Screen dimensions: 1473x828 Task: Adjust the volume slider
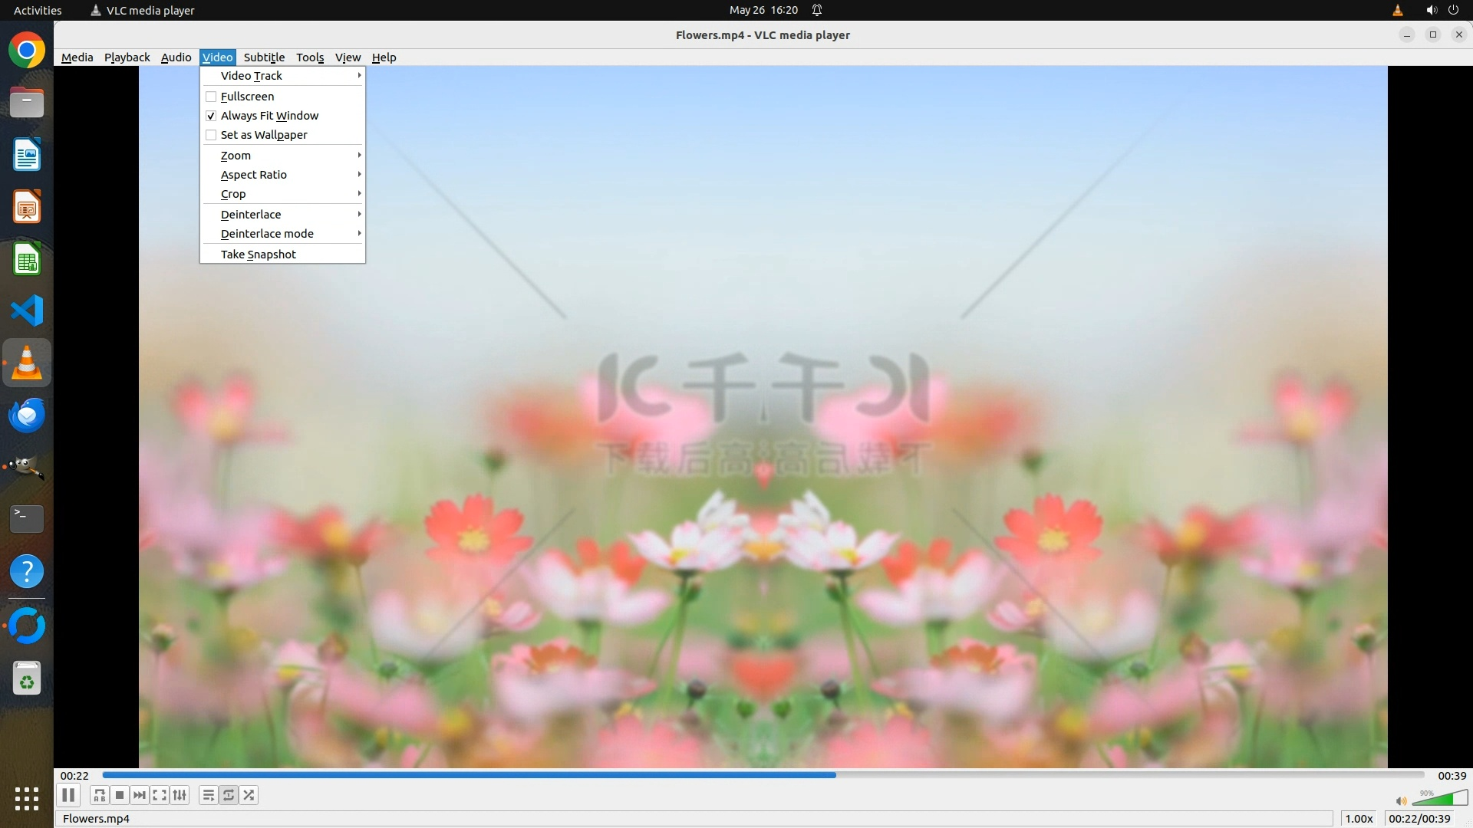pos(1440,799)
